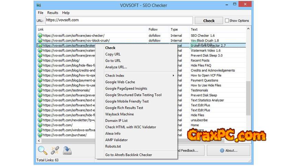Open the File menu
The height and width of the screenshot is (166, 287).
point(41,13)
